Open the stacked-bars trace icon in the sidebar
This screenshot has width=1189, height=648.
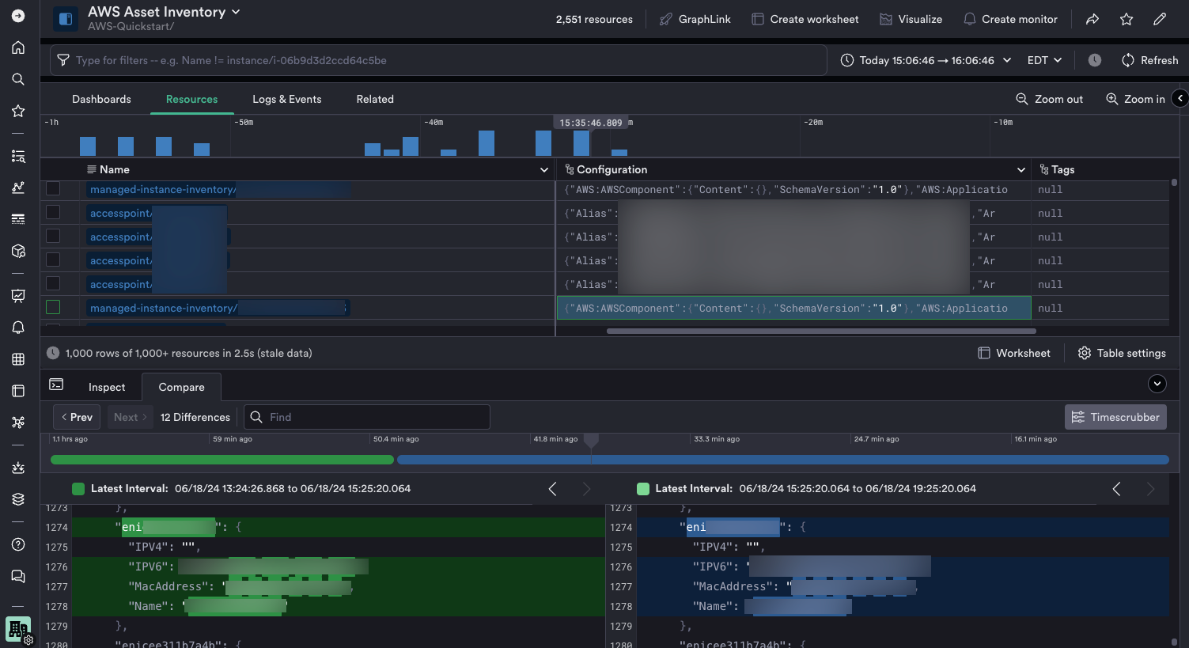coord(18,219)
